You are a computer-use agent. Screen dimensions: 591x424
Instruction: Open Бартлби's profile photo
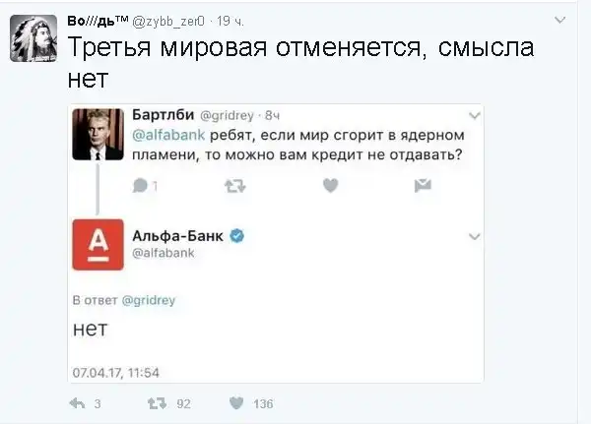(x=98, y=134)
